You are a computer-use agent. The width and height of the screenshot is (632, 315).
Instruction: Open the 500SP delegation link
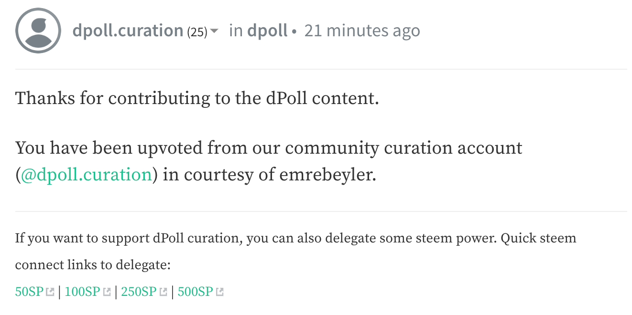[x=195, y=292]
